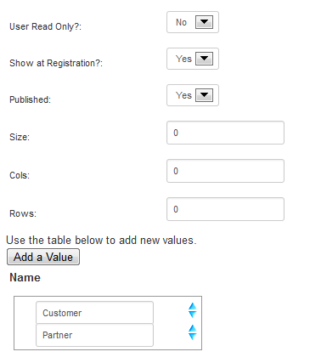Click the User Read Only label
The height and width of the screenshot is (363, 310).
pyautogui.click(x=45, y=26)
